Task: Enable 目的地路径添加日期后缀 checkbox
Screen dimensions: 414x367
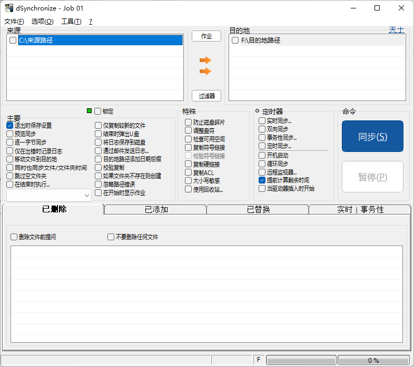Action: 98,159
